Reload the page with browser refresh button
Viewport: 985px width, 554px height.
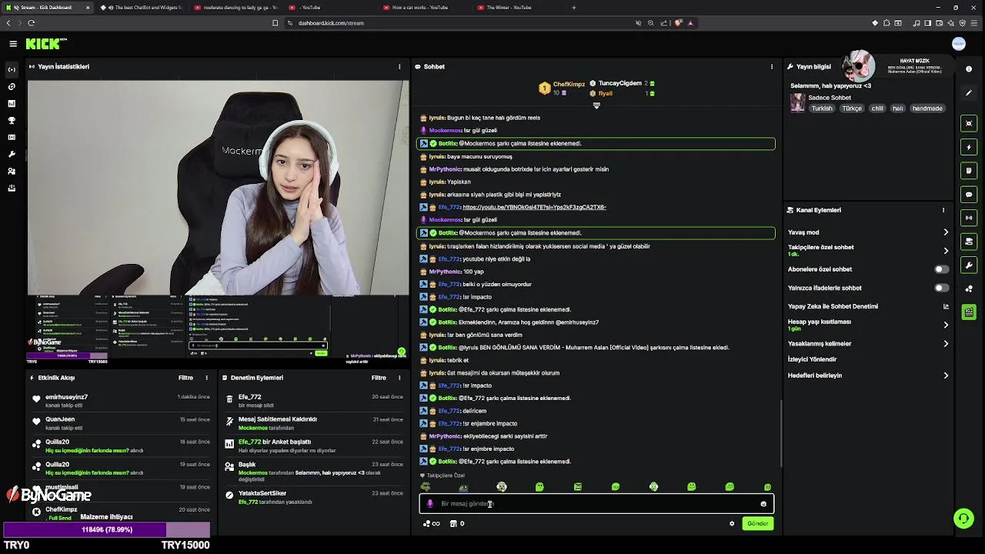(x=31, y=23)
